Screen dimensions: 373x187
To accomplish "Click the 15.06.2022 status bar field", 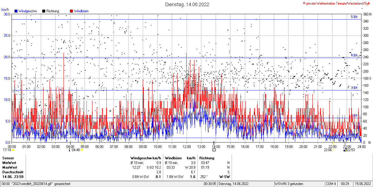I will click(363, 184).
